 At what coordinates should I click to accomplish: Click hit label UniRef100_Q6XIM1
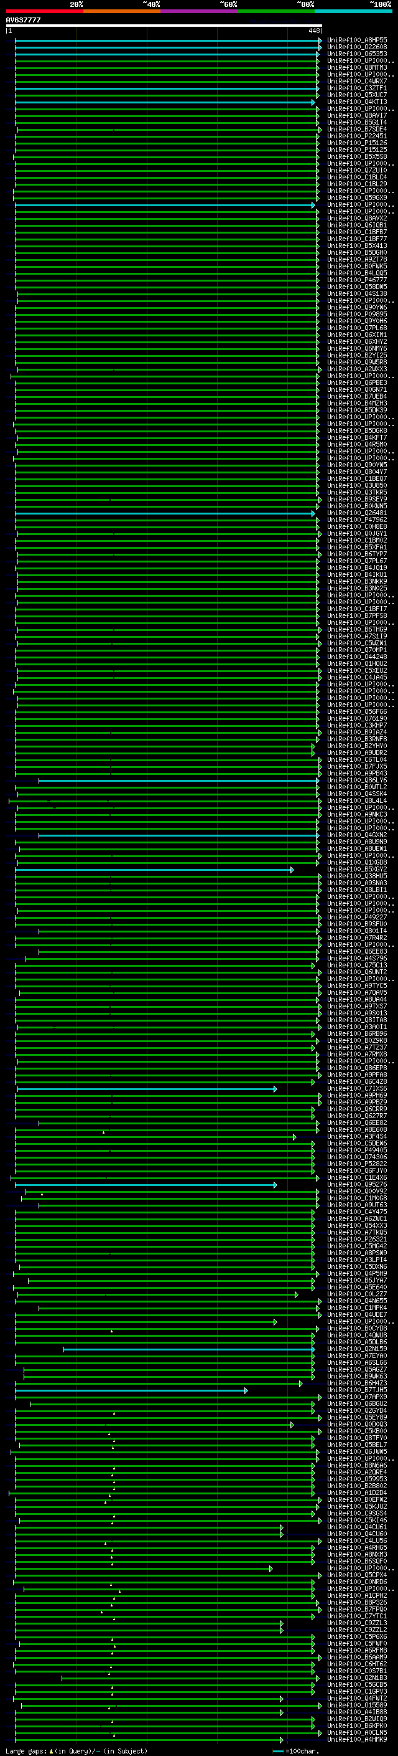[x=357, y=335]
